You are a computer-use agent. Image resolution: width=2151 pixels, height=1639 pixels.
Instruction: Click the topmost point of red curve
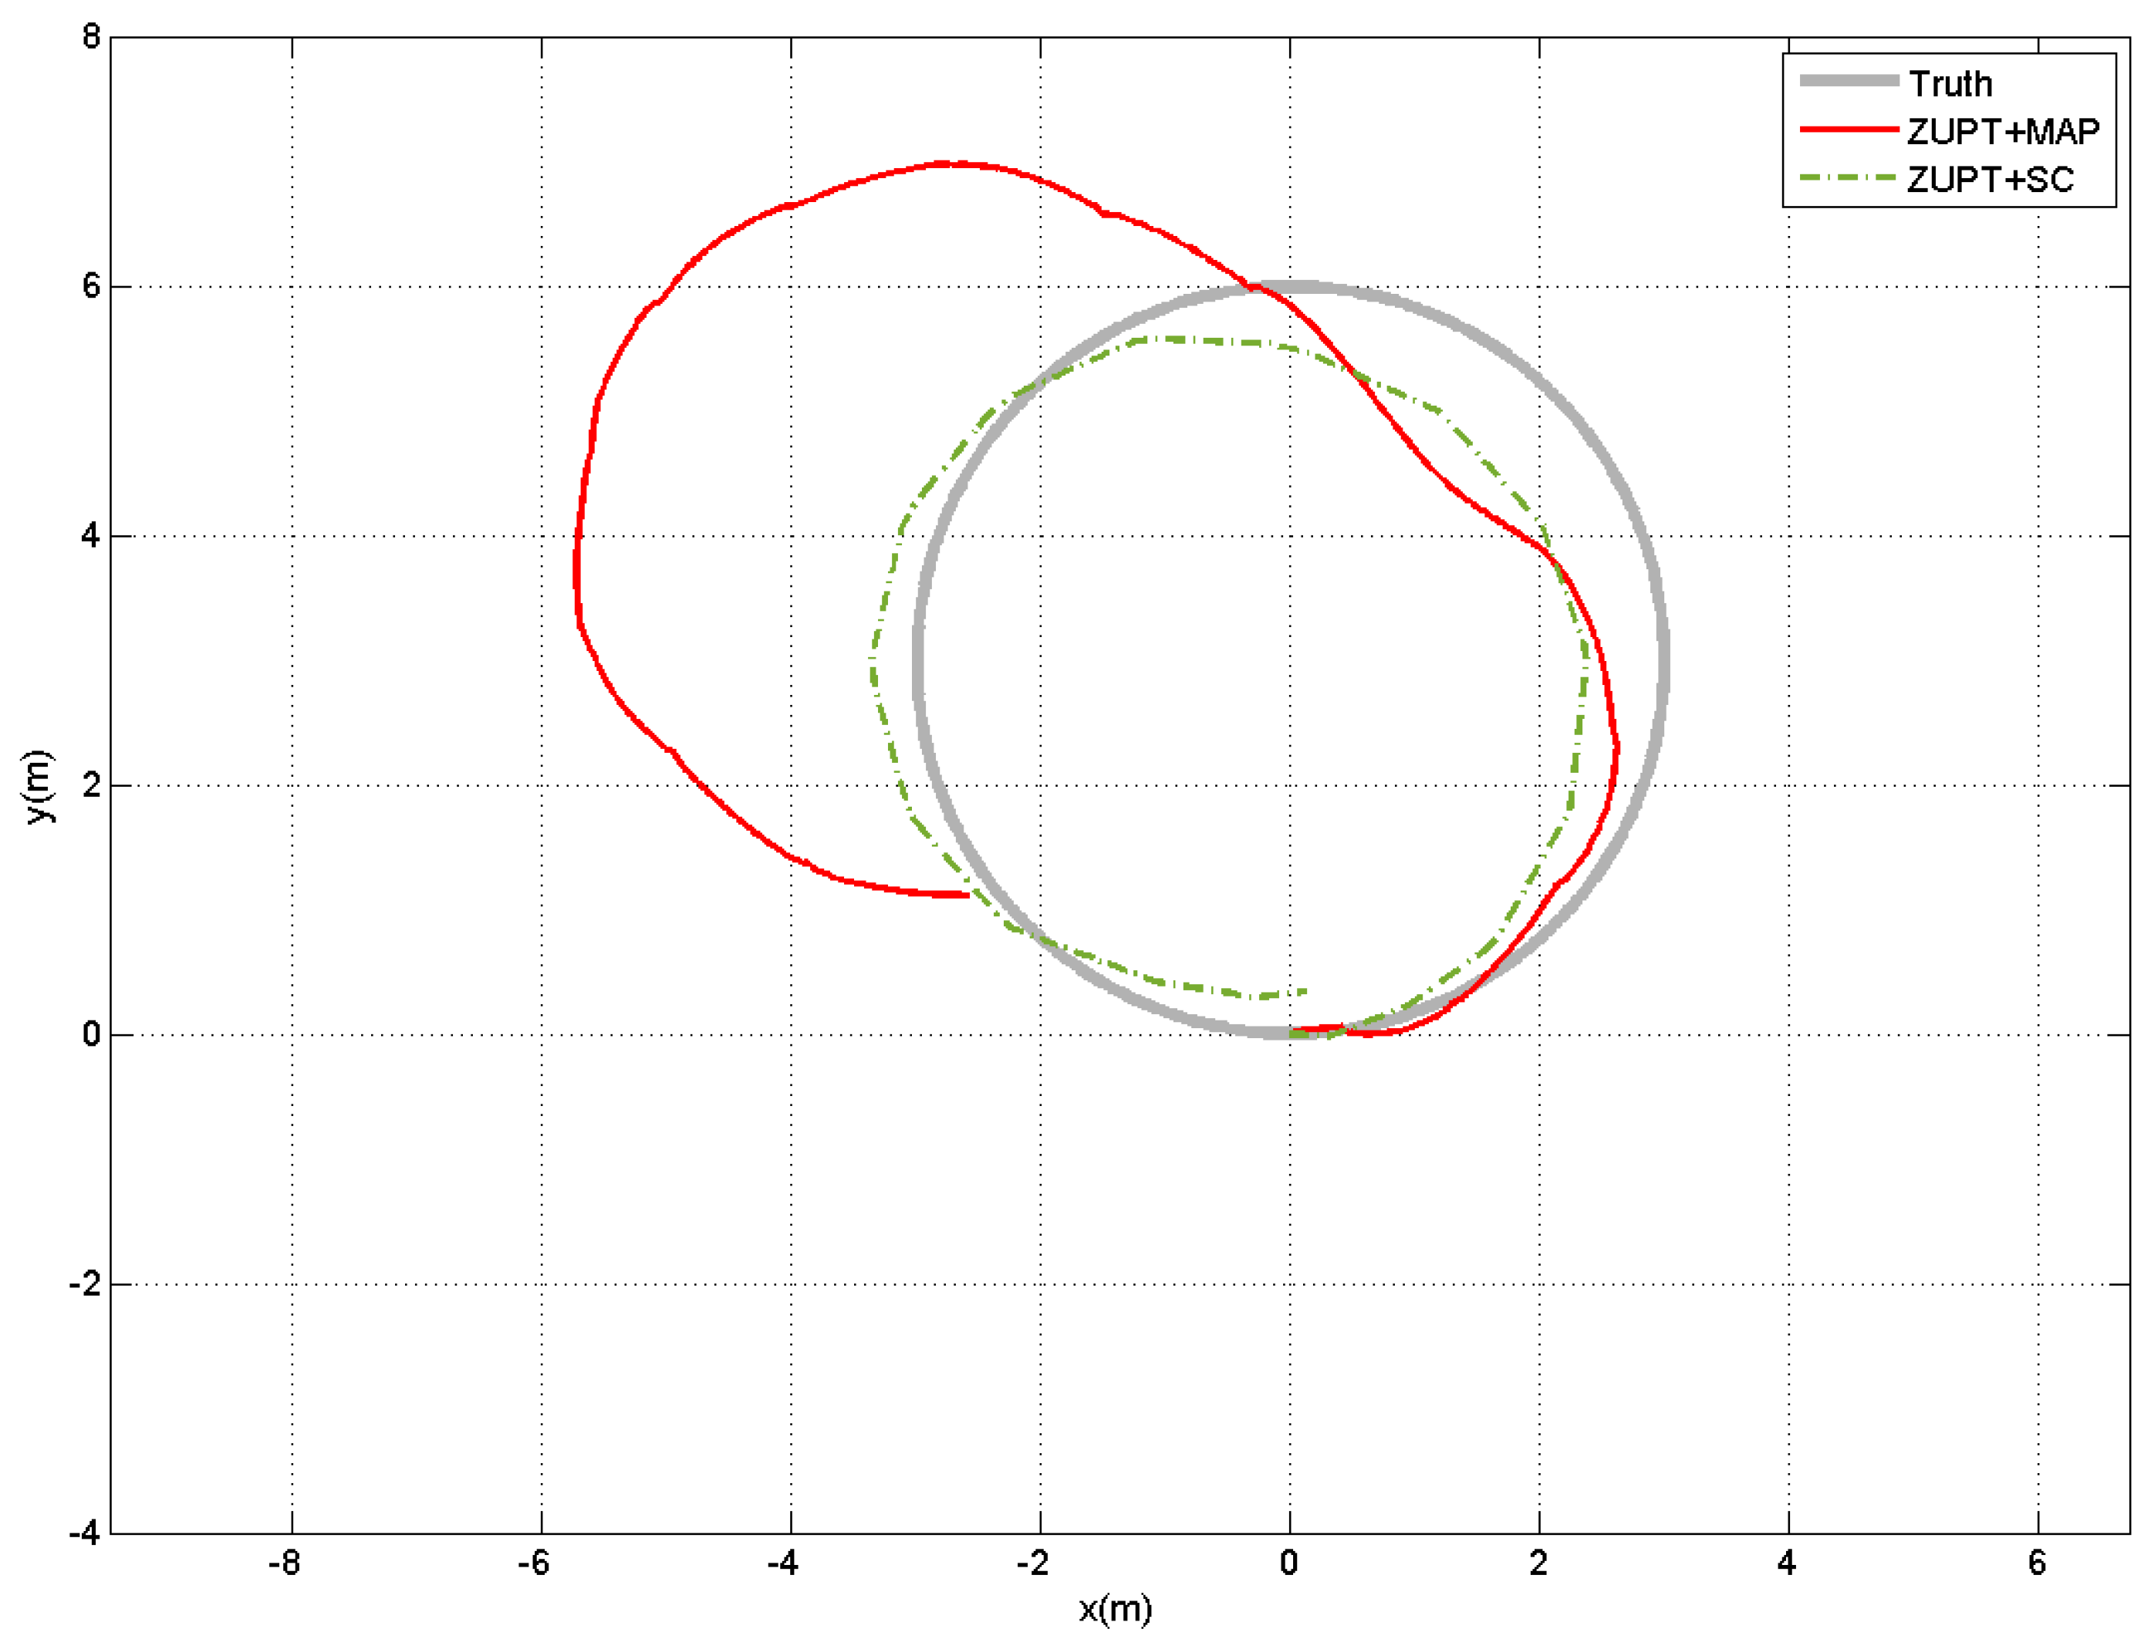(947, 164)
